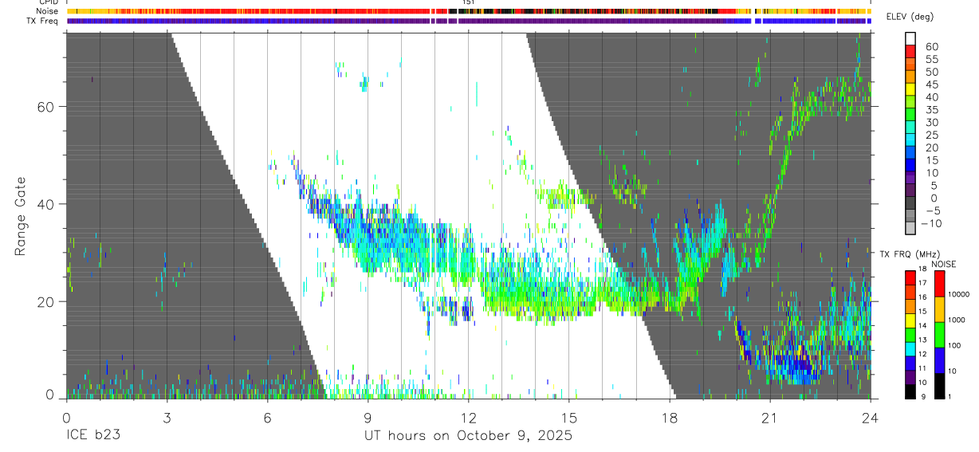Click the Range Gate axis label
979x452 pixels.
[x=22, y=217]
